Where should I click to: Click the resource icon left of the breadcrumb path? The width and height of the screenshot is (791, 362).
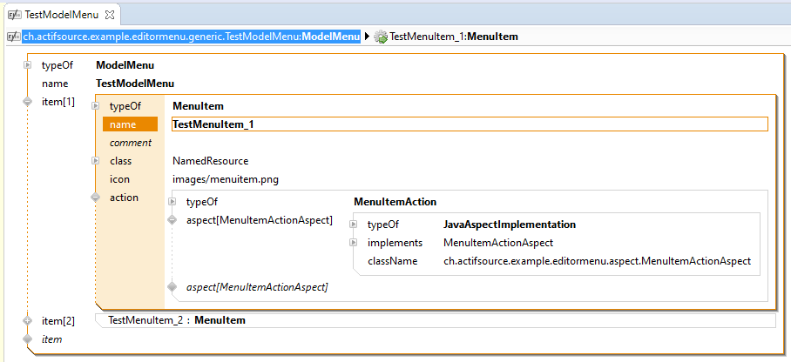pos(13,37)
